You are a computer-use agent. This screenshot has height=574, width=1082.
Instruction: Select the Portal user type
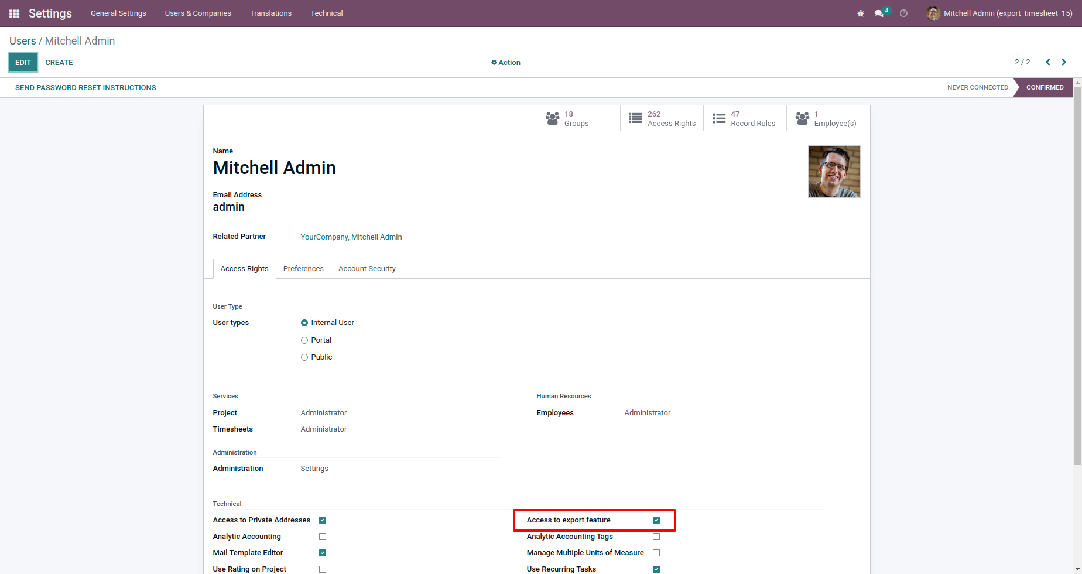click(304, 340)
